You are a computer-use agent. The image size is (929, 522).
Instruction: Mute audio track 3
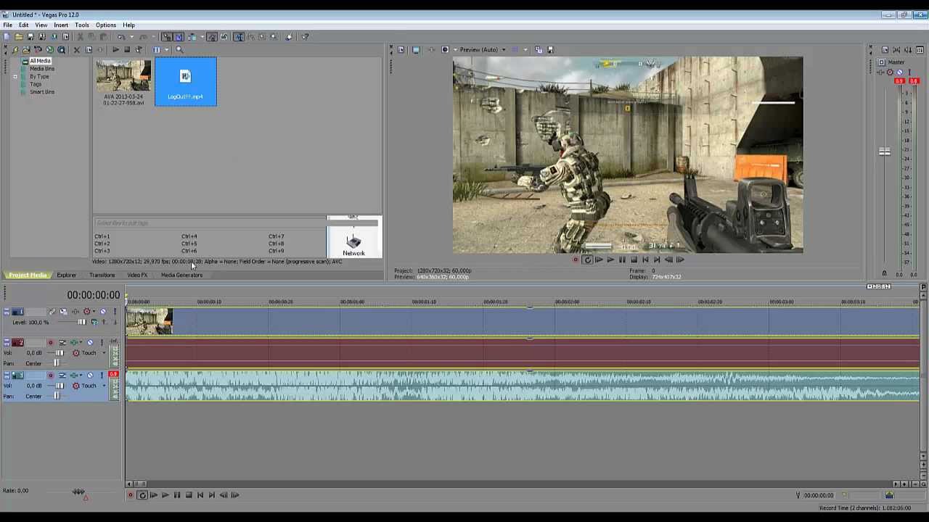(90, 376)
